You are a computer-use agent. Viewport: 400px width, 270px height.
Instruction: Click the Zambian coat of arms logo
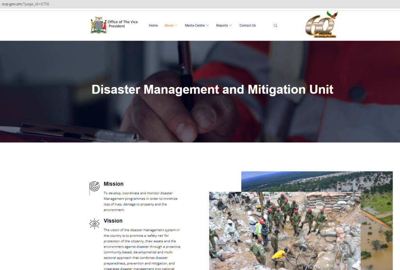coord(98,25)
